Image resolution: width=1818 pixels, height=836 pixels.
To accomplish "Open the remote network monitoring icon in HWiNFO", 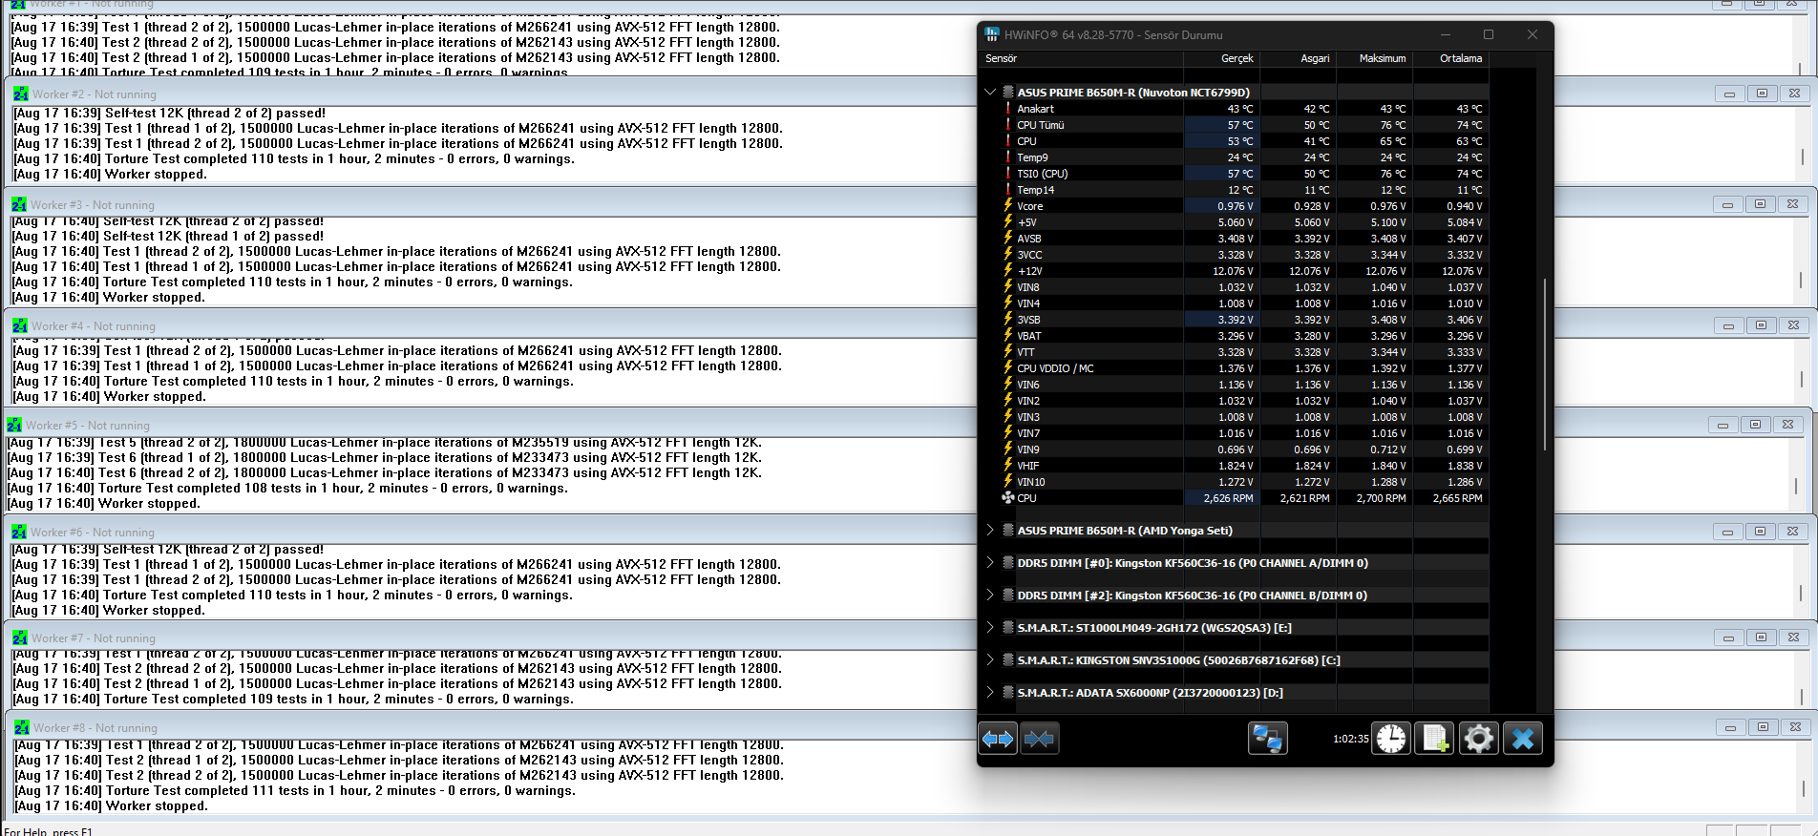I will [x=1268, y=739].
